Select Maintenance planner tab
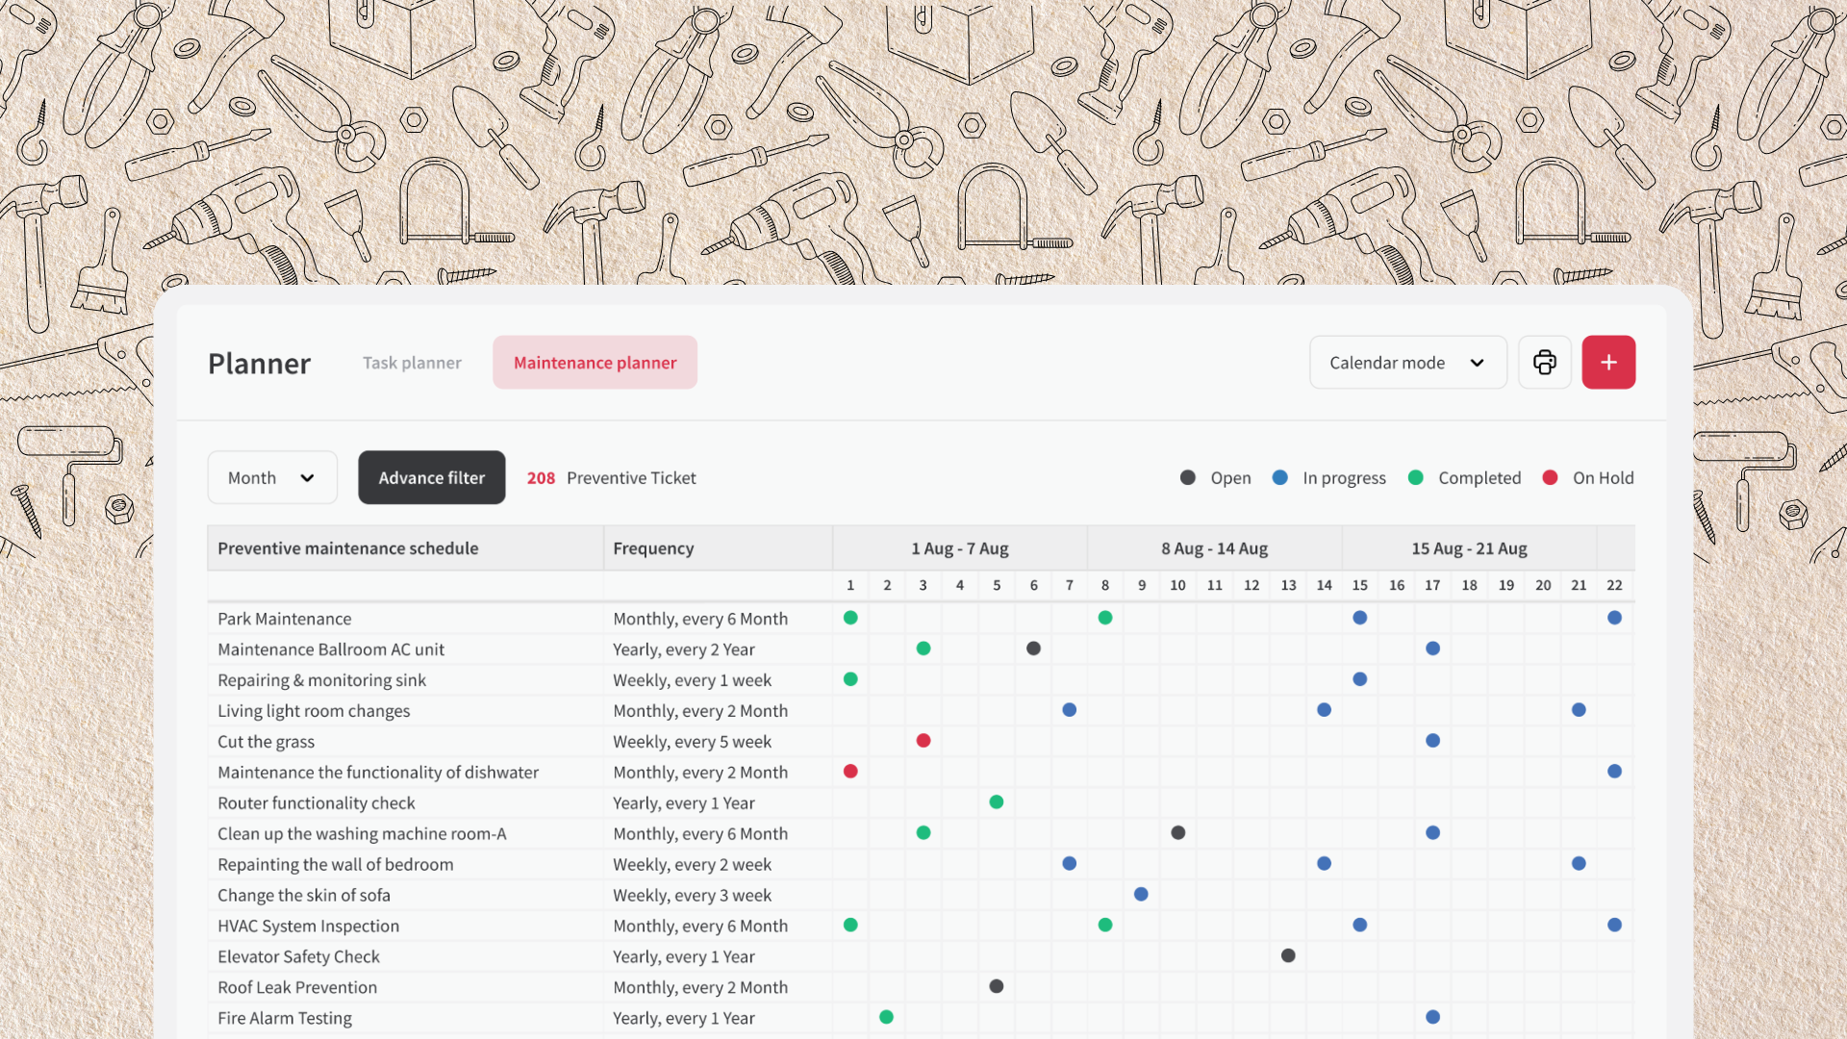Screen dimensions: 1847x1039 (595, 363)
